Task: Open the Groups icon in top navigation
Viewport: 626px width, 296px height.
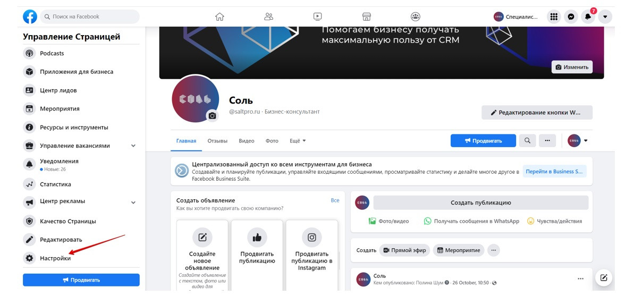Action: [416, 17]
